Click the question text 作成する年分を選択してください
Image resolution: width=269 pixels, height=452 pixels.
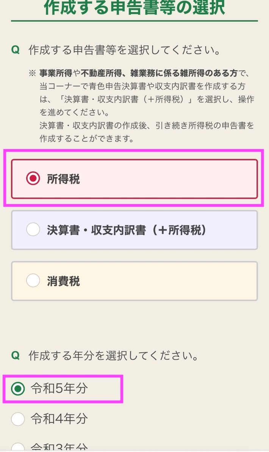113,356
